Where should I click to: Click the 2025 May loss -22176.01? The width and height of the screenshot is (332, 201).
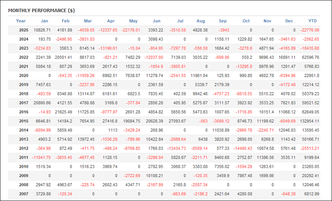(x=129, y=30)
